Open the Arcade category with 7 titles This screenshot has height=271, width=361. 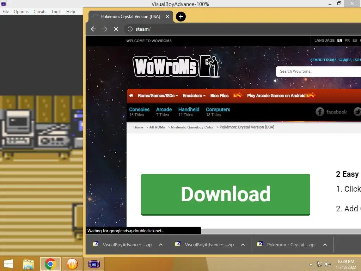coord(164,112)
